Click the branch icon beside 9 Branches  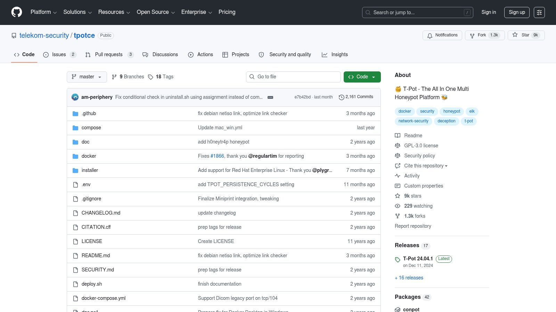pos(114,77)
